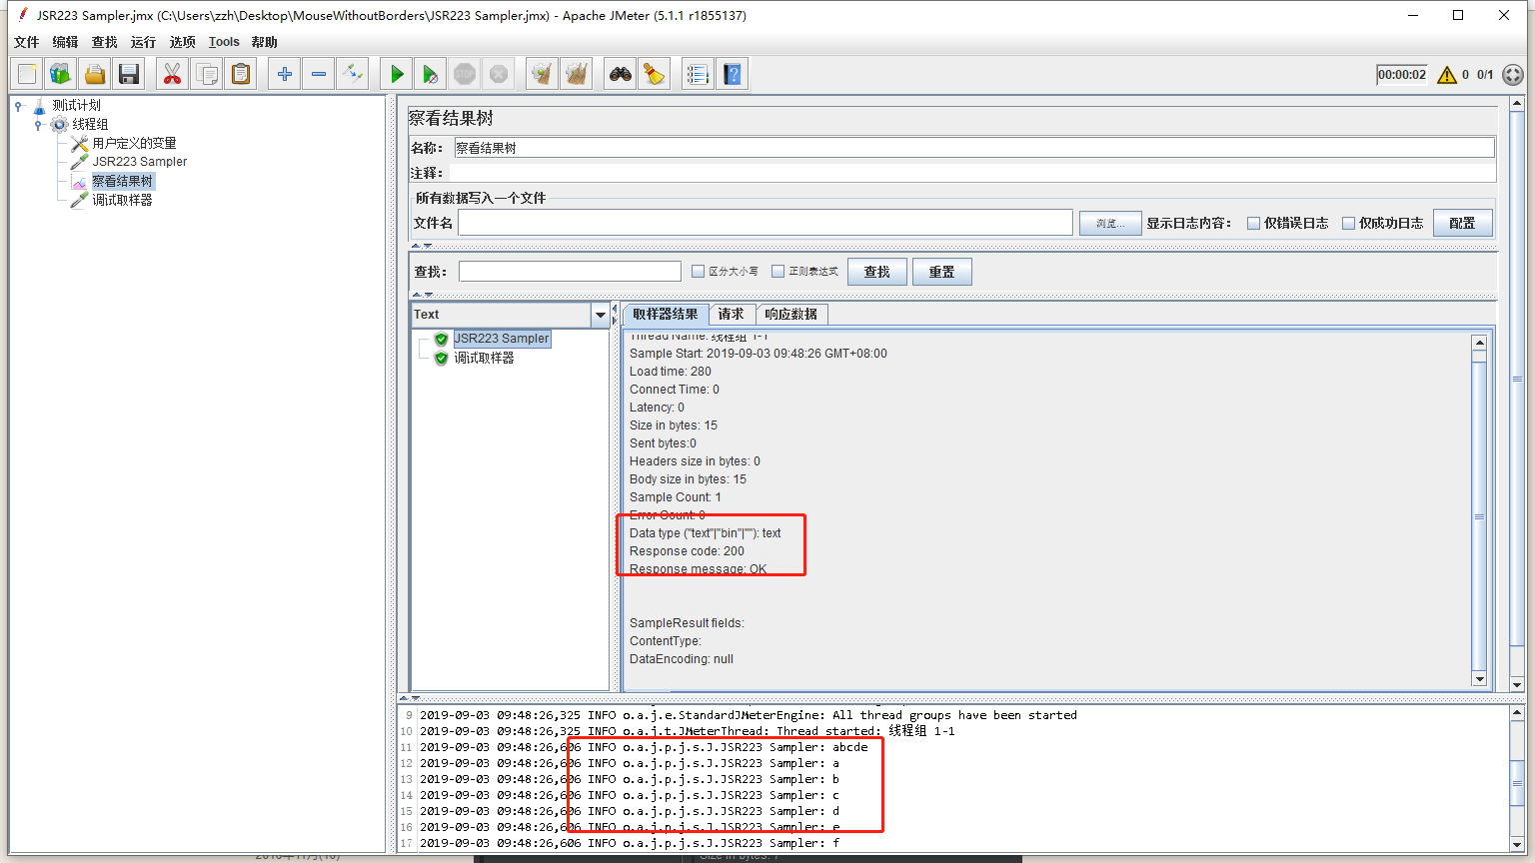Click sampler result scrollbar up arrow

point(1479,343)
